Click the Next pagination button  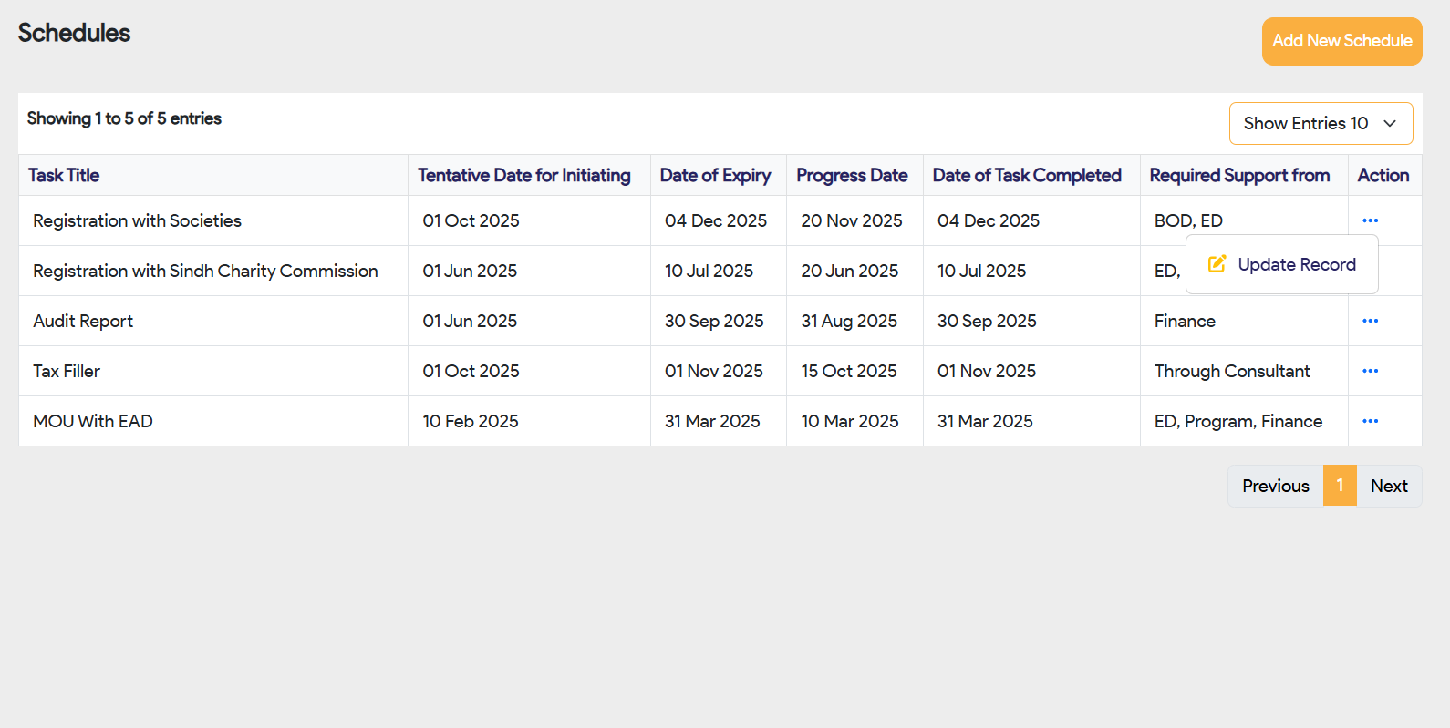tap(1389, 486)
